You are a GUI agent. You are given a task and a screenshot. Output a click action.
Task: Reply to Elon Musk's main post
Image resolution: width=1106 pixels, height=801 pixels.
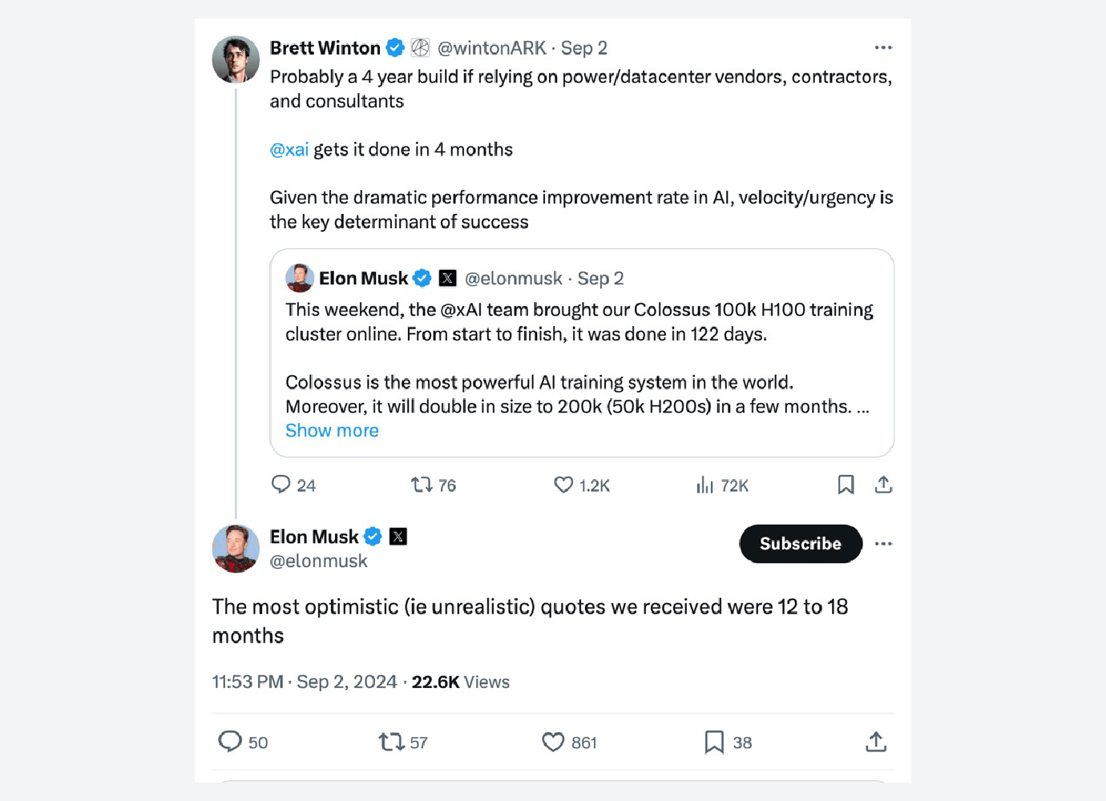click(230, 742)
